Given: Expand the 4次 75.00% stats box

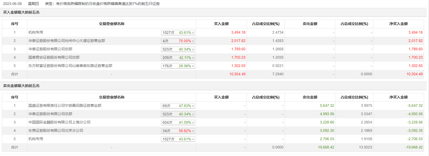Looking at the screenshot, I should [178, 41].
